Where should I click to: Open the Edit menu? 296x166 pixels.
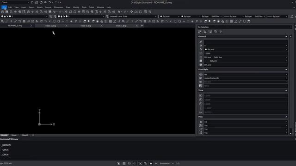click(10, 7)
